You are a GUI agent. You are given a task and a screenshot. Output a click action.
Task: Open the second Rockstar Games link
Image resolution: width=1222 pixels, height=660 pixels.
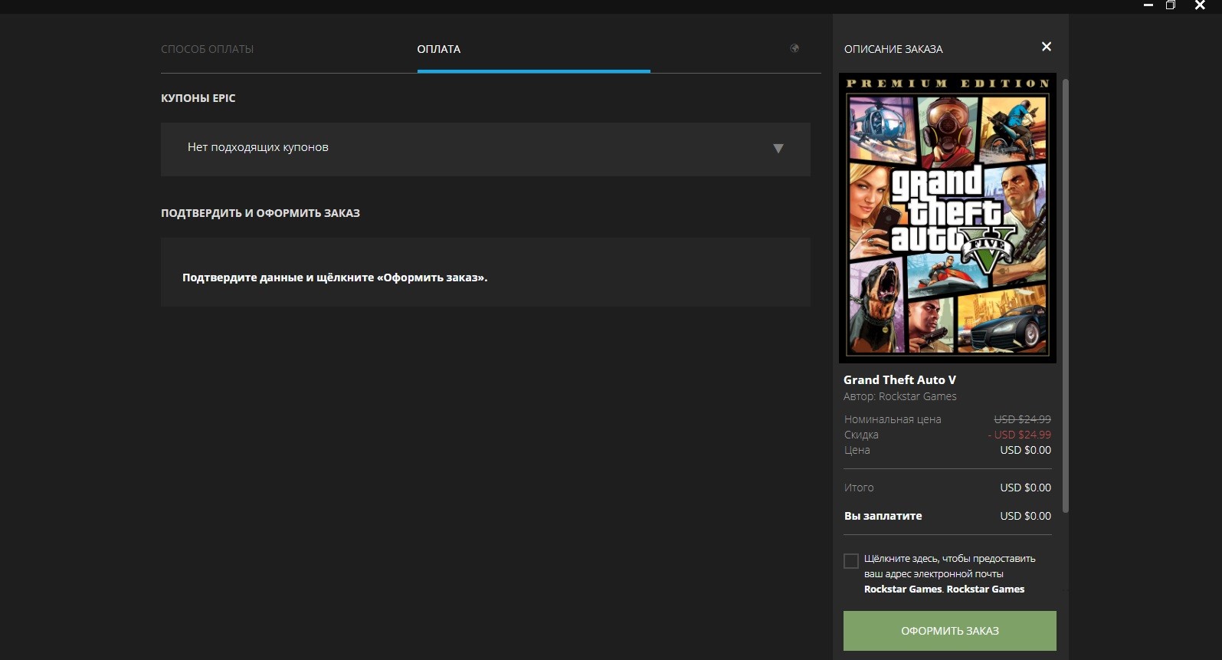pyautogui.click(x=985, y=589)
